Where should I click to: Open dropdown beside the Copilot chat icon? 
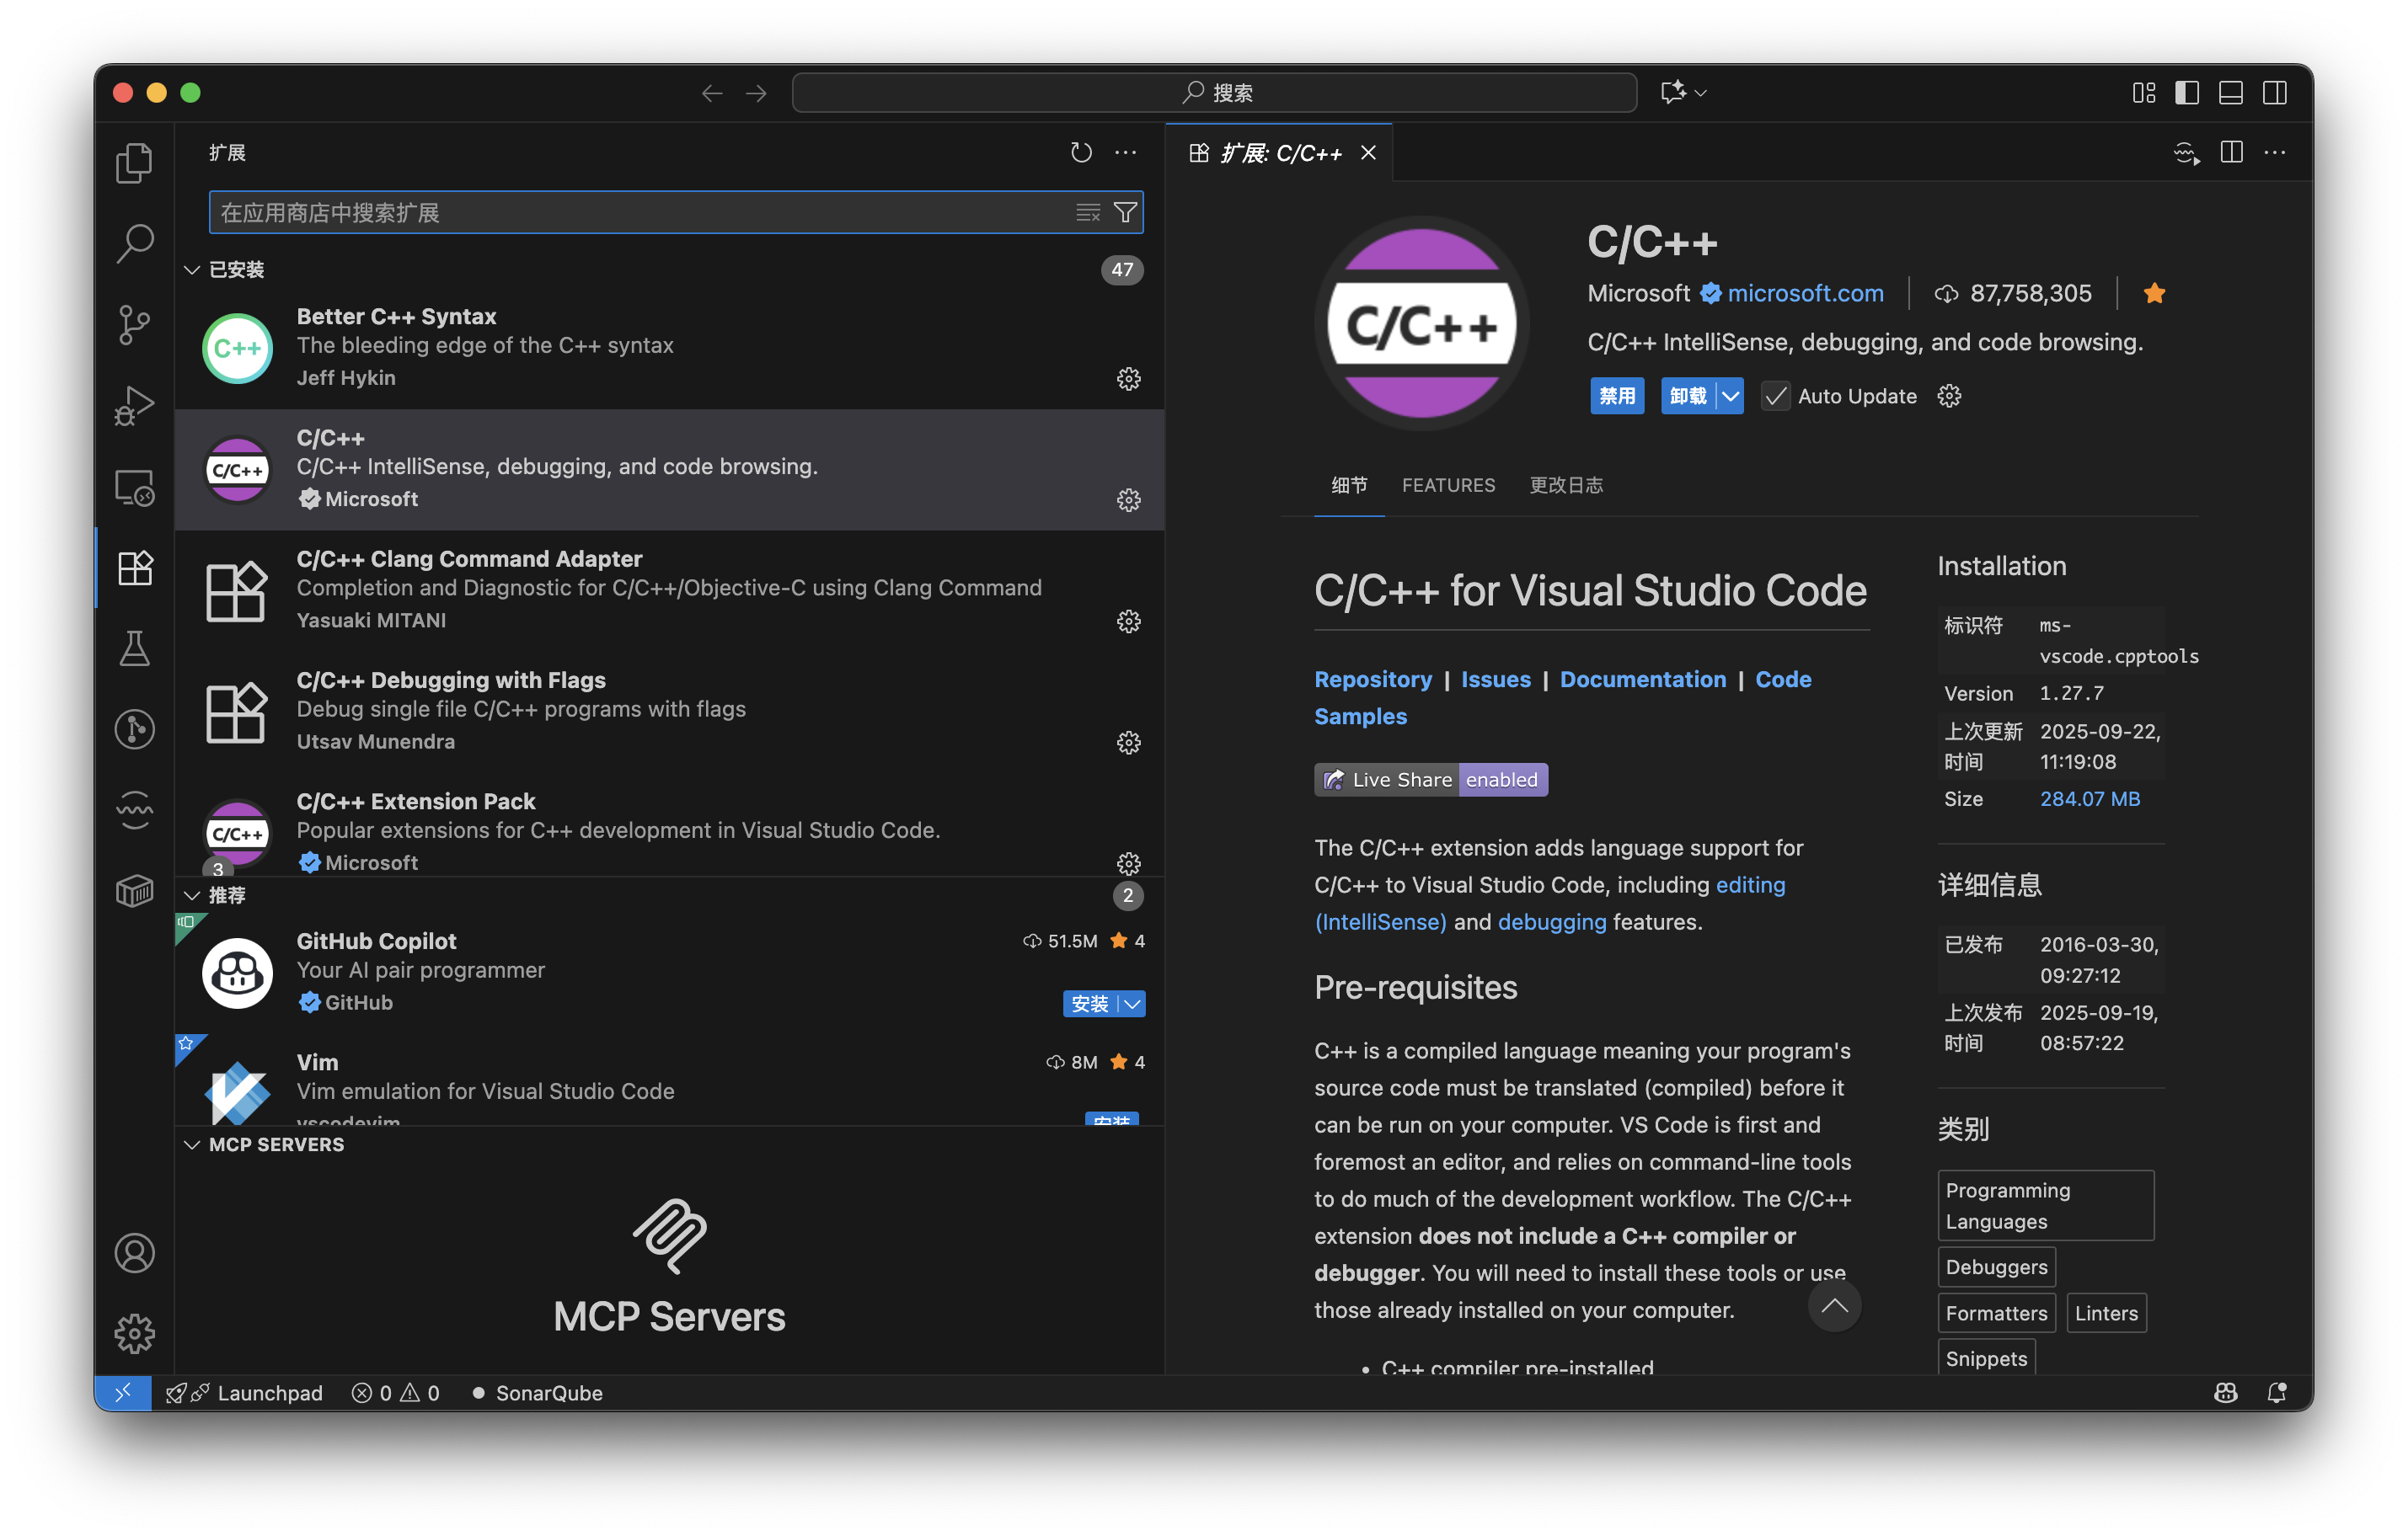click(x=1701, y=93)
